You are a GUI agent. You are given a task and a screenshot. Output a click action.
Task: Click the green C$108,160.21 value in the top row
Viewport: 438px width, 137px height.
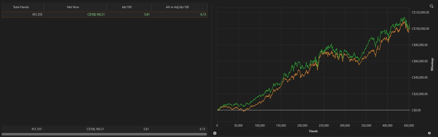click(x=96, y=14)
